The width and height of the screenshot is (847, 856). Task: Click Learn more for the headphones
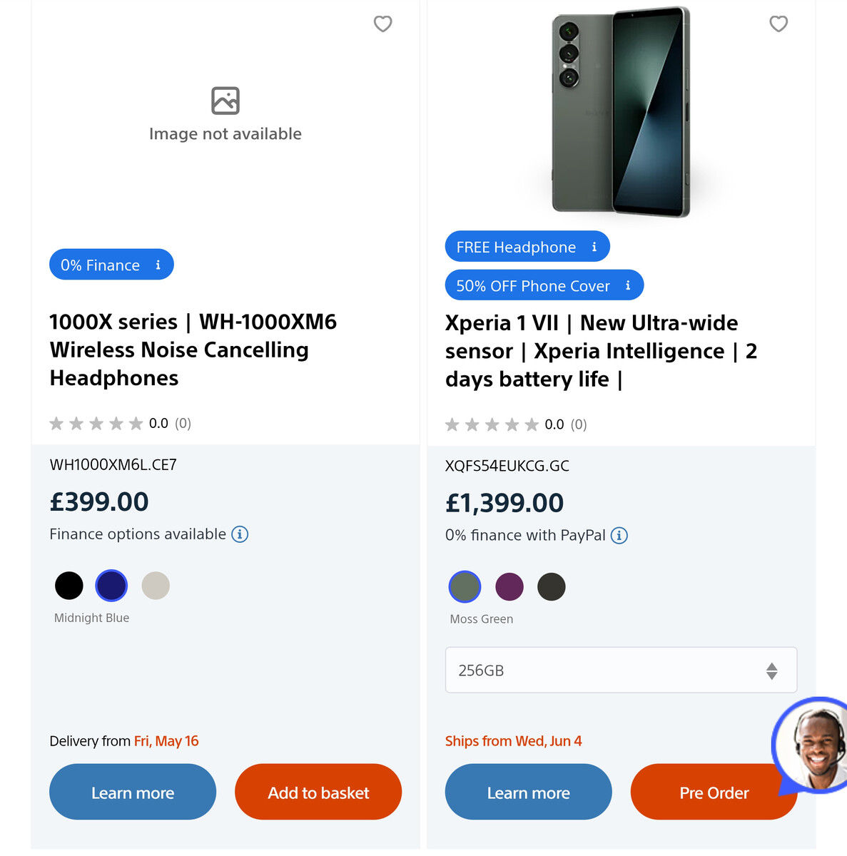coord(133,793)
